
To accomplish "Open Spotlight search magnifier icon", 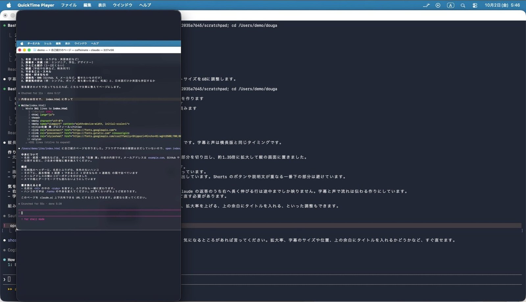I will [463, 5].
